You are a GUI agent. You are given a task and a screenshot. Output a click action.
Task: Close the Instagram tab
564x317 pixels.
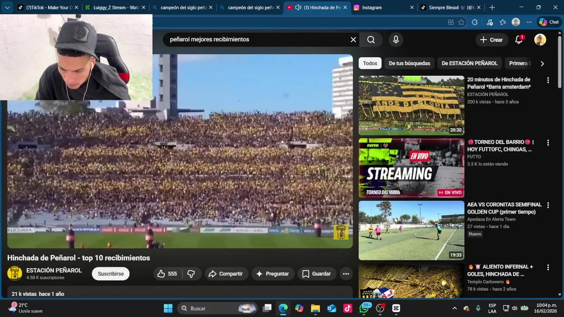click(412, 7)
